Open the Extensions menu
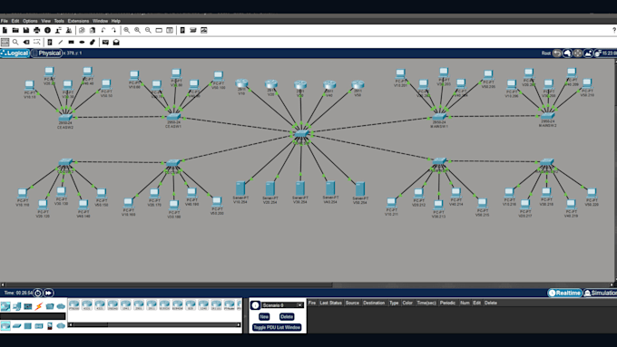The image size is (617, 347). point(78,21)
